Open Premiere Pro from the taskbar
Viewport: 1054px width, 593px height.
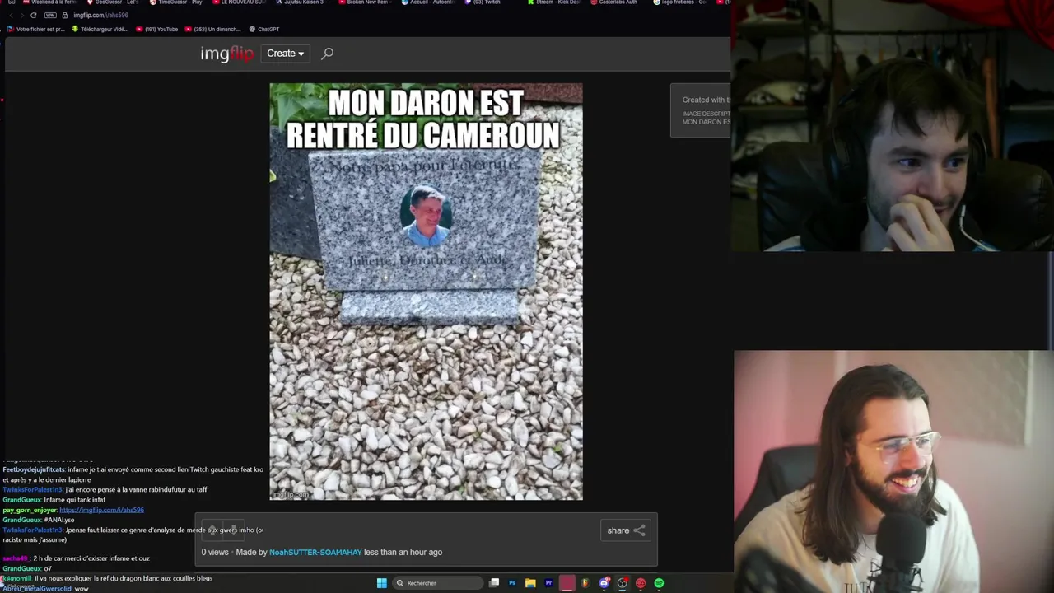click(x=548, y=583)
